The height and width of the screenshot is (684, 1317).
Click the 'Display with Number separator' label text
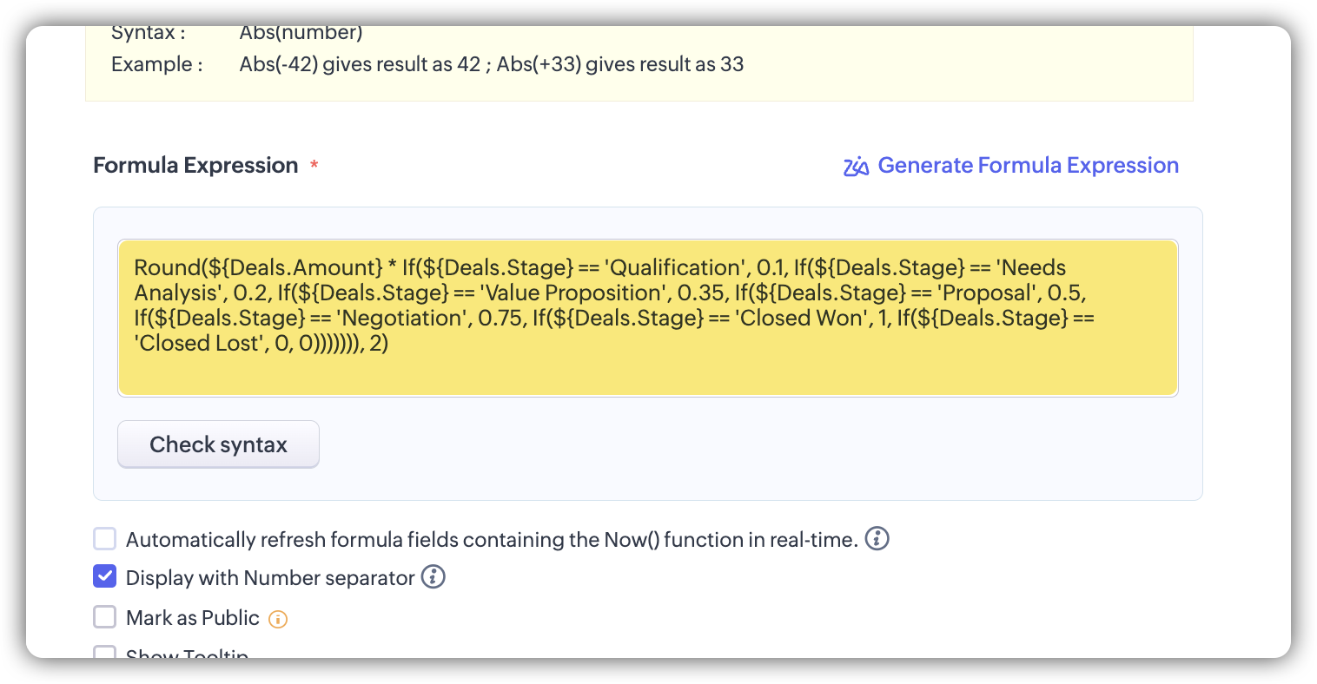coord(270,578)
